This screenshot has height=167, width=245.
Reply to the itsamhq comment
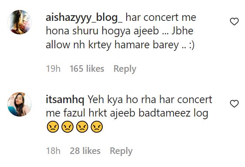pos(121,151)
